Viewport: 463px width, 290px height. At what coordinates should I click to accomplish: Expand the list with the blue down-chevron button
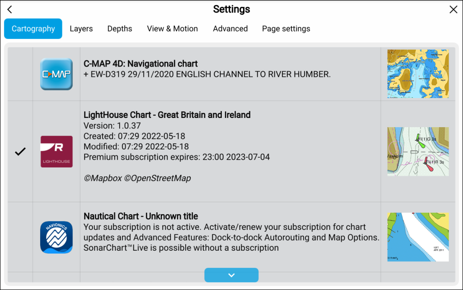(231, 275)
